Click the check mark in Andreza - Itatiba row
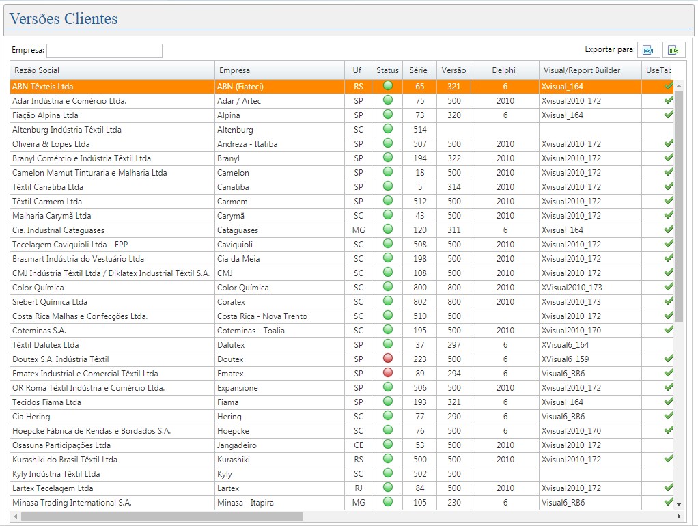This screenshot has height=526, width=698. [668, 143]
